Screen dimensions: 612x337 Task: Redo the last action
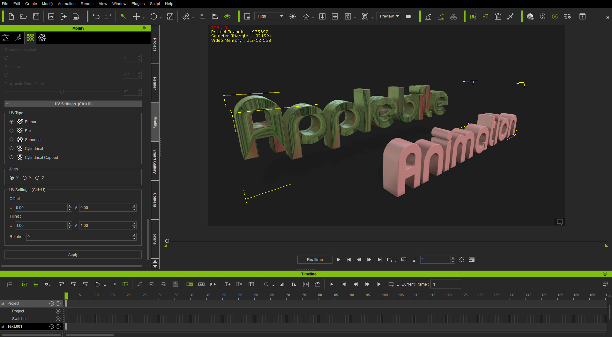coord(108,16)
